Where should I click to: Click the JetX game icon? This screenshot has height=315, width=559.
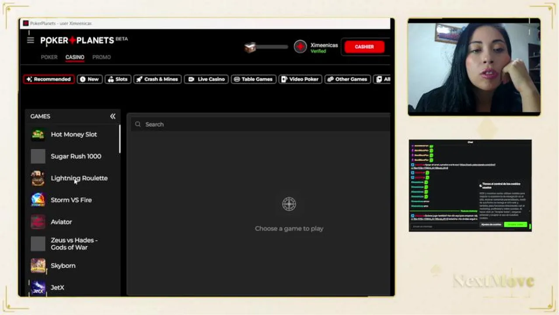pyautogui.click(x=38, y=287)
